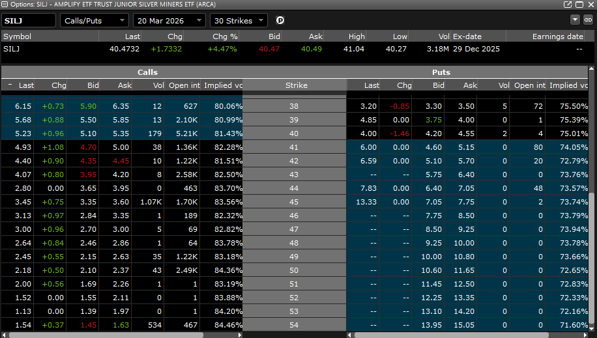Collapse calls columns via minus icon
This screenshot has height=338, width=597.
pyautogui.click(x=10, y=85)
